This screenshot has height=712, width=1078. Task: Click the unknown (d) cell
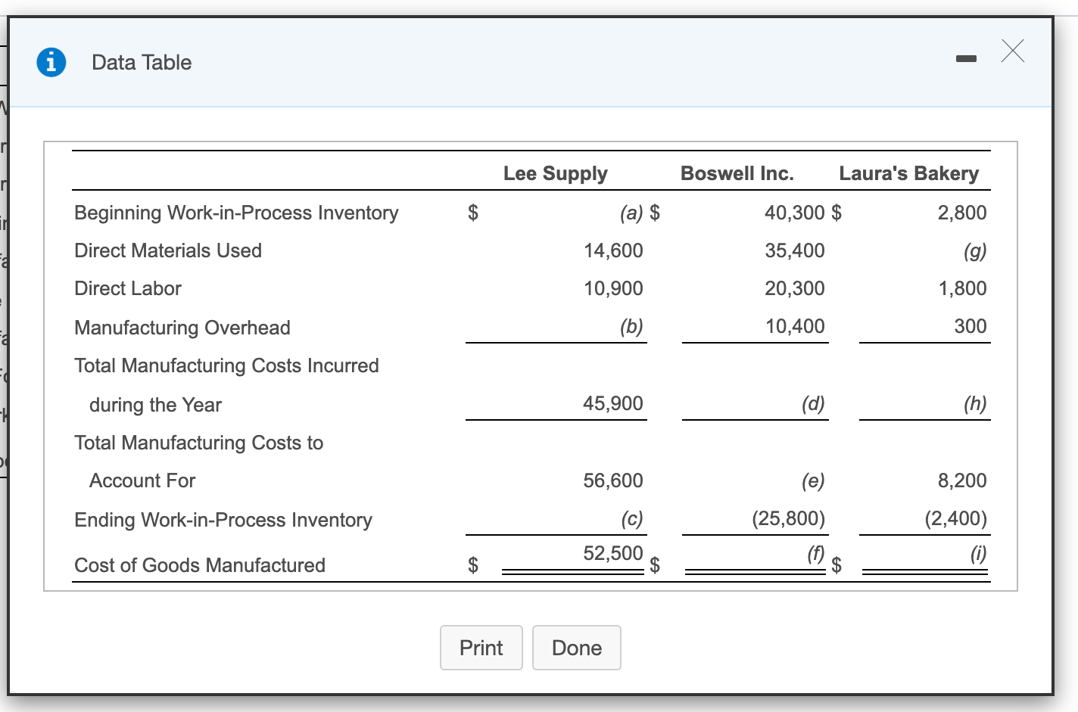(813, 403)
